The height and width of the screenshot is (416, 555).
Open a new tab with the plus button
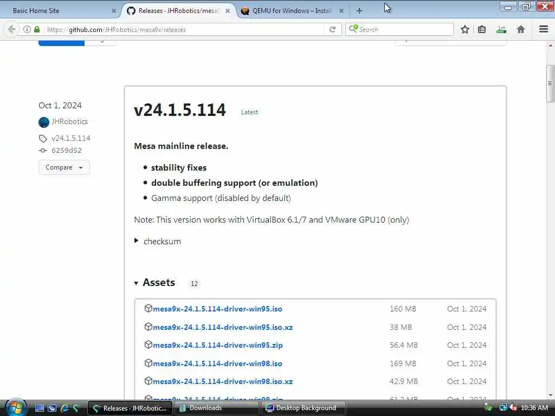359,11
